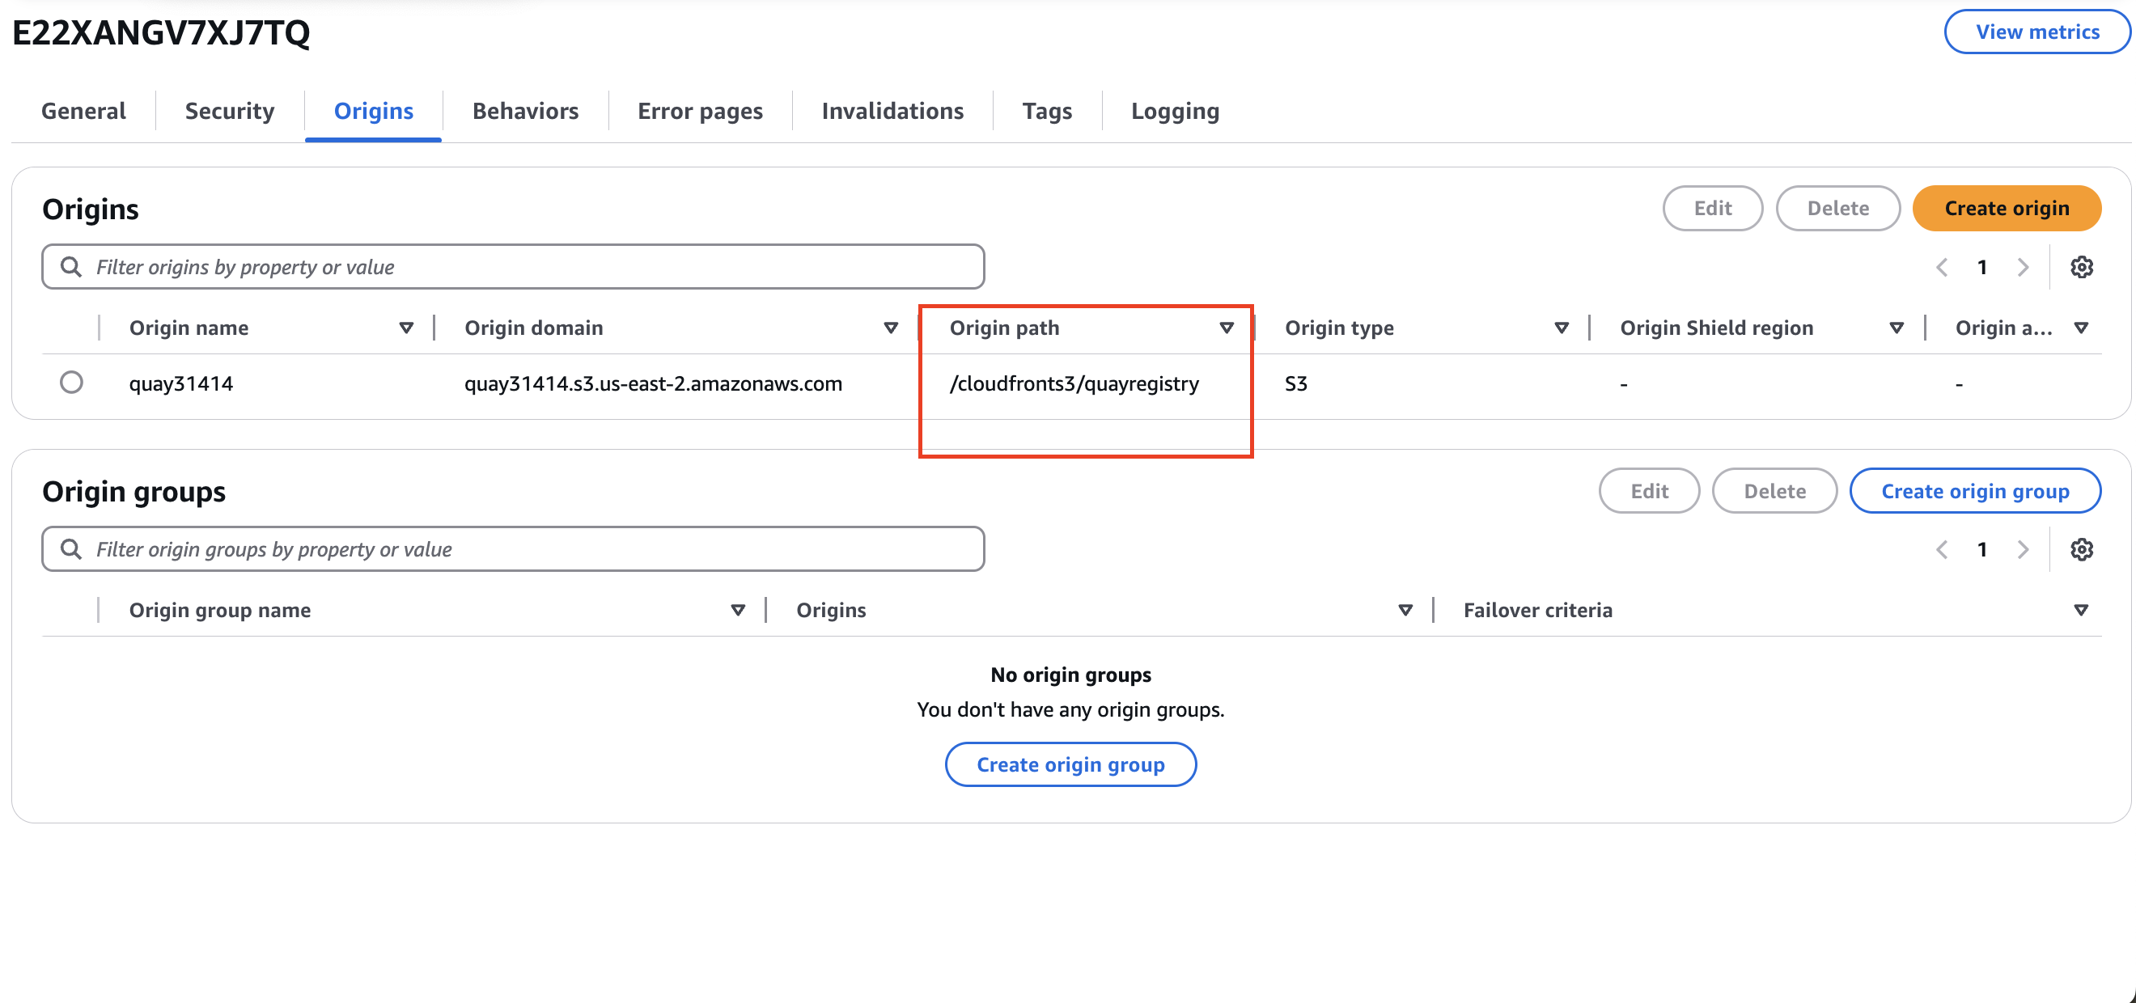
Task: Sort by Failover criteria column arrow
Action: (x=2080, y=610)
